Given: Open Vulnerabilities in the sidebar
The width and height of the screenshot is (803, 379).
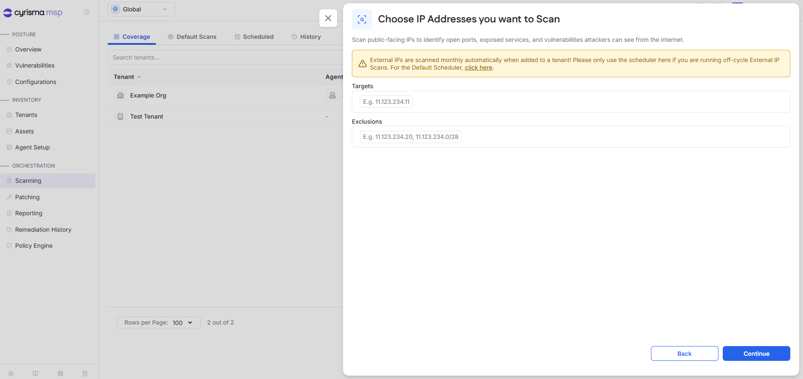Looking at the screenshot, I should pyautogui.click(x=35, y=65).
